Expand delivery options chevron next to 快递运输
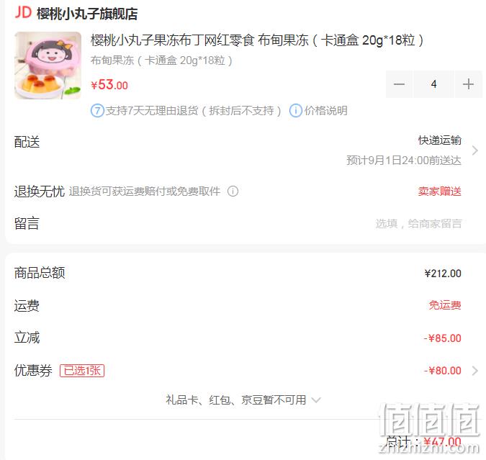Screen dimensions: 486x460 [475, 150]
